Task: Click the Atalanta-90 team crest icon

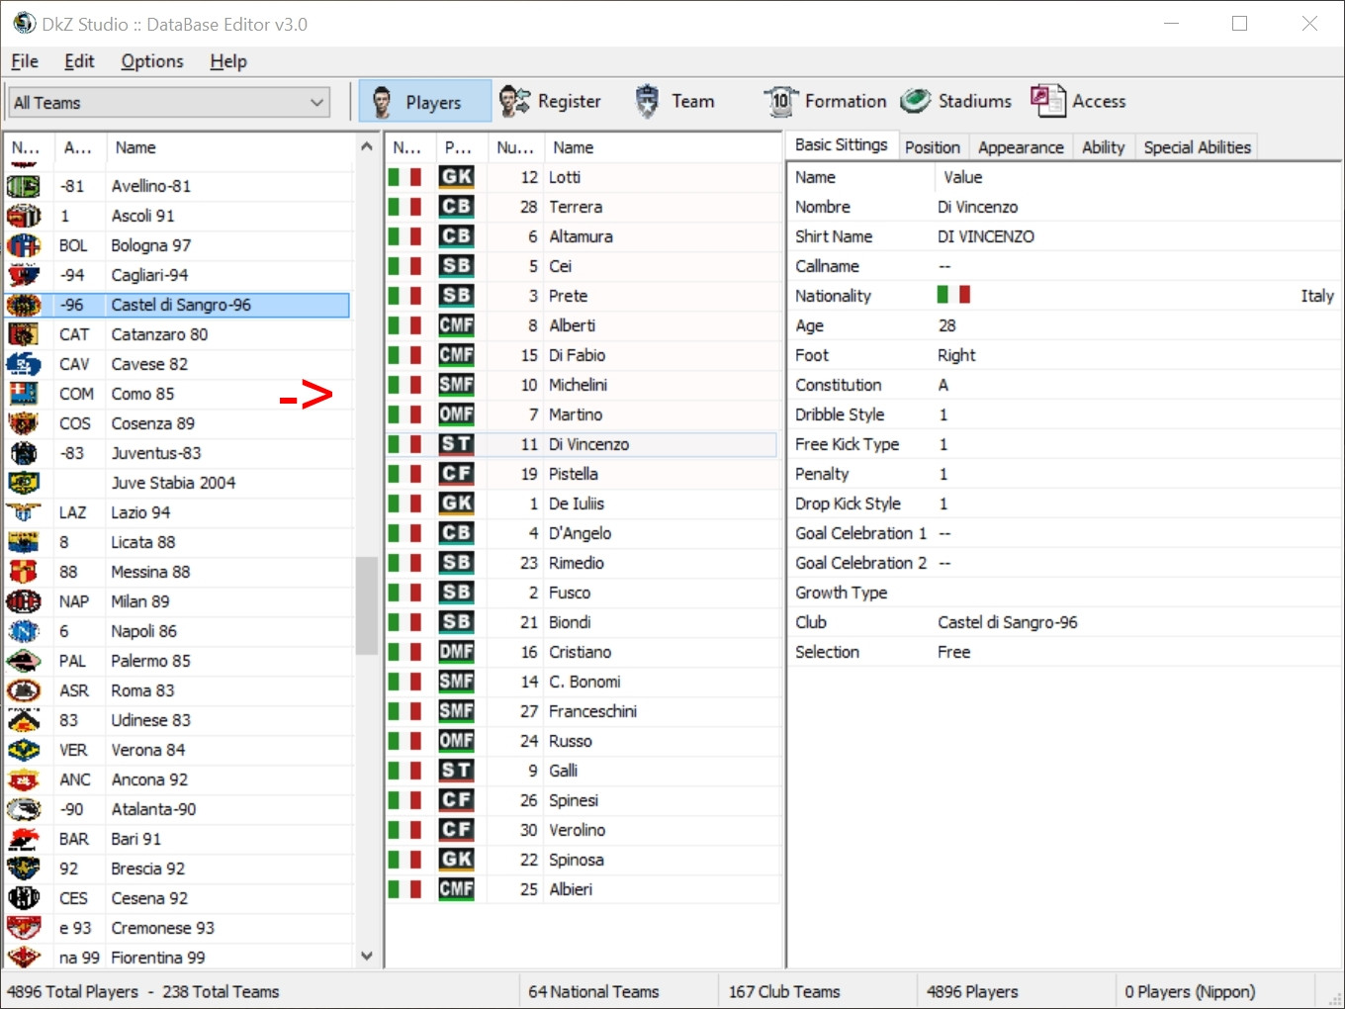Action: (24, 809)
